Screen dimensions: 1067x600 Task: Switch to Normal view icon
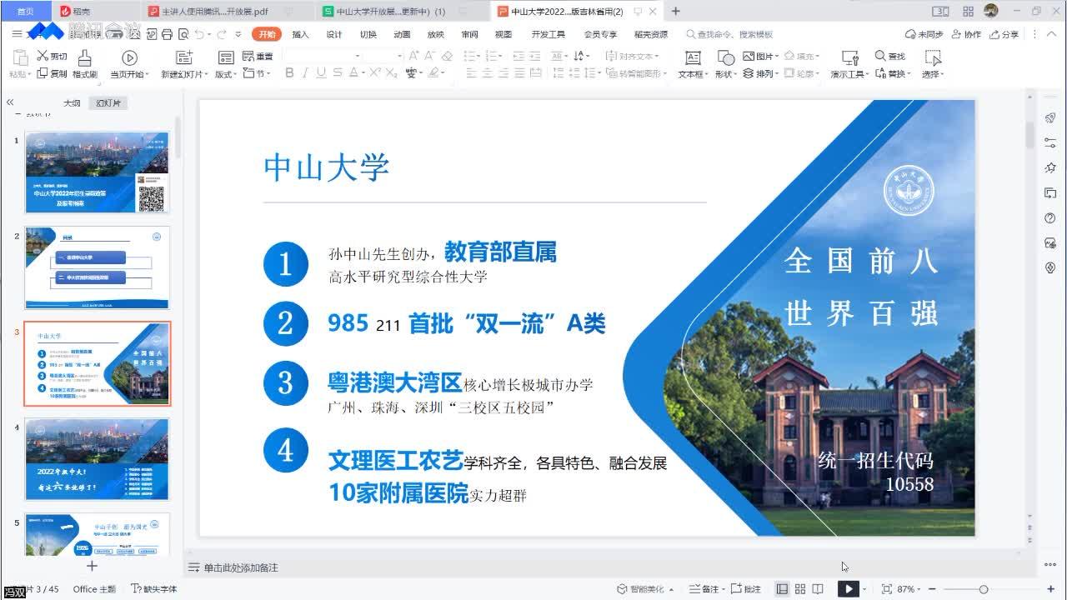[x=782, y=589]
